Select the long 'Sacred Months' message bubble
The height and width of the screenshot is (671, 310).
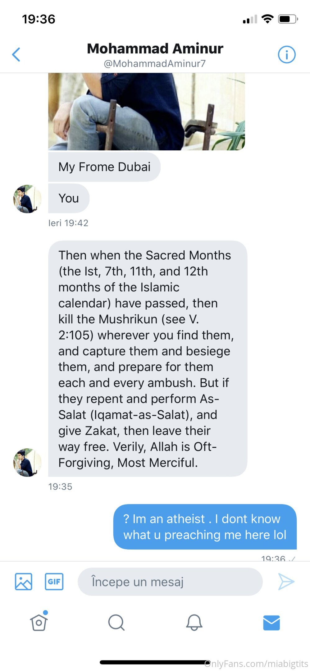(x=148, y=358)
